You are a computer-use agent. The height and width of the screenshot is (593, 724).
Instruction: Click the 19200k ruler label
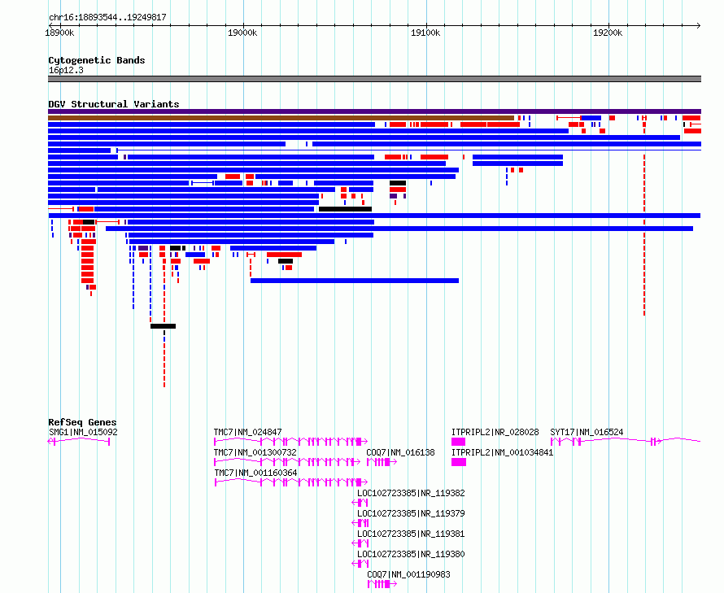[x=608, y=33]
